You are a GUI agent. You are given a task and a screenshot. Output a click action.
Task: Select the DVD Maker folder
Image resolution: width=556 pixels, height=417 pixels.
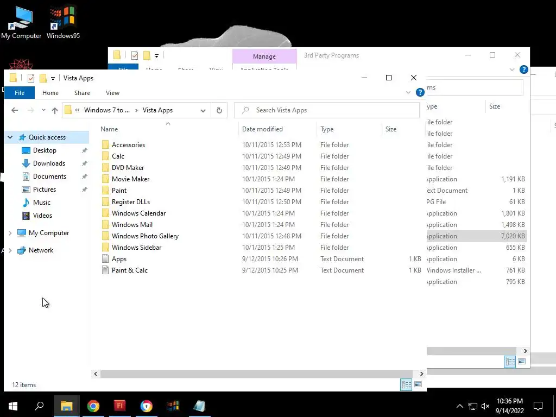pyautogui.click(x=128, y=168)
